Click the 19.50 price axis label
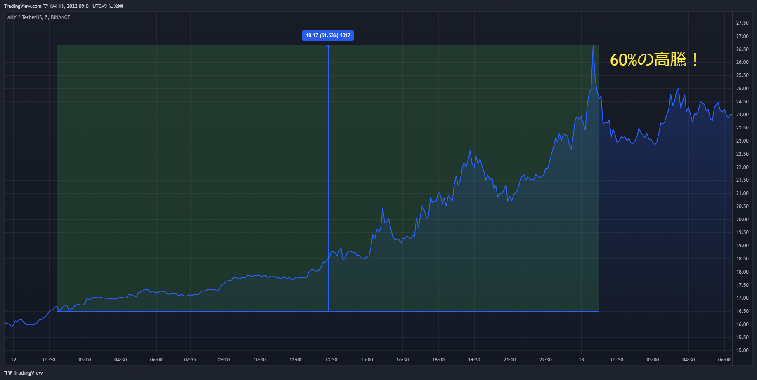757x380 pixels. [742, 232]
